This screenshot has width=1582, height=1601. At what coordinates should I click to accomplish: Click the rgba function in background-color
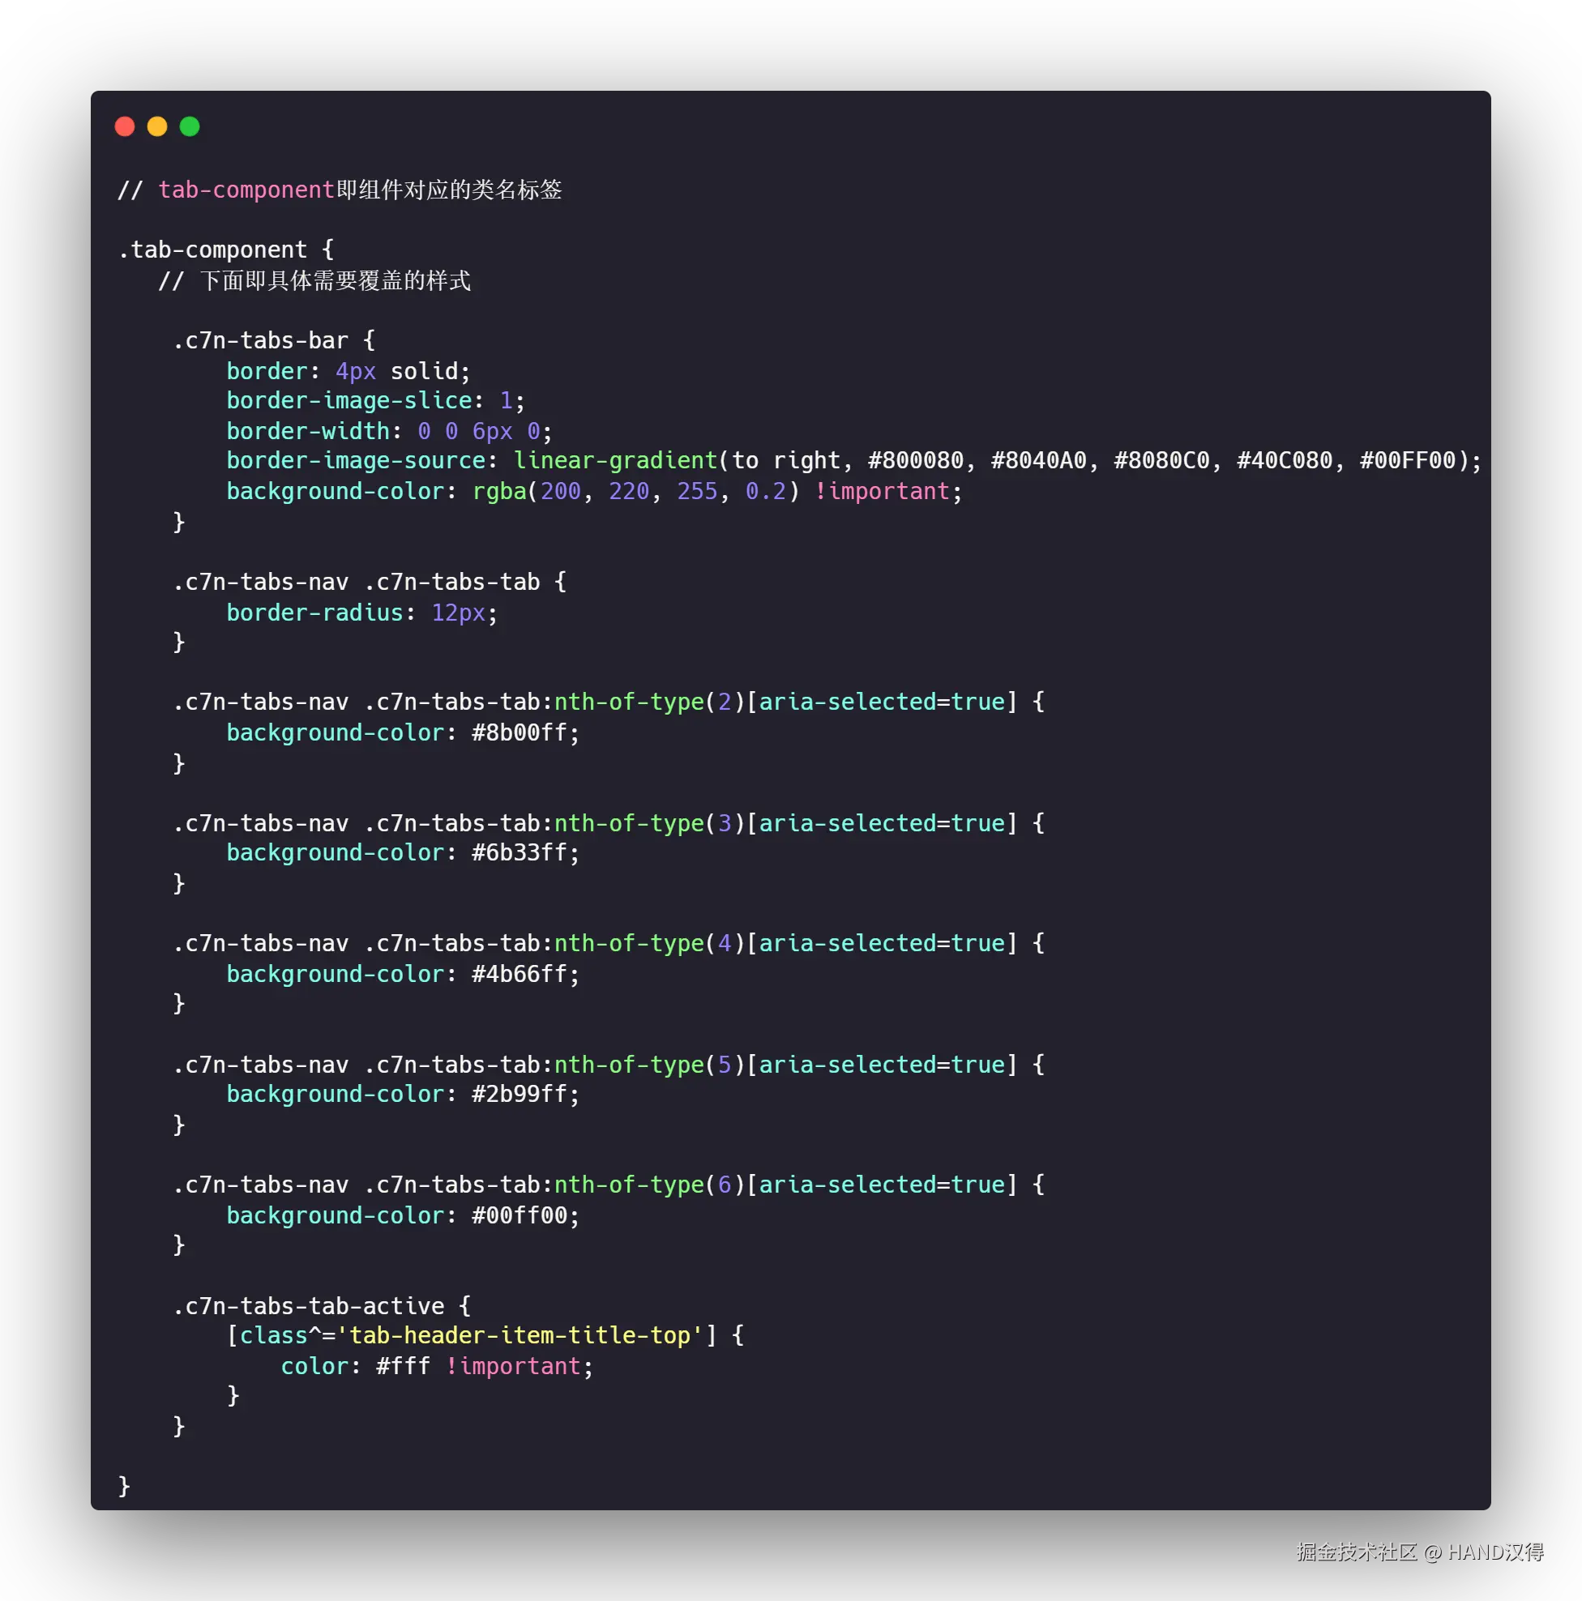point(499,492)
